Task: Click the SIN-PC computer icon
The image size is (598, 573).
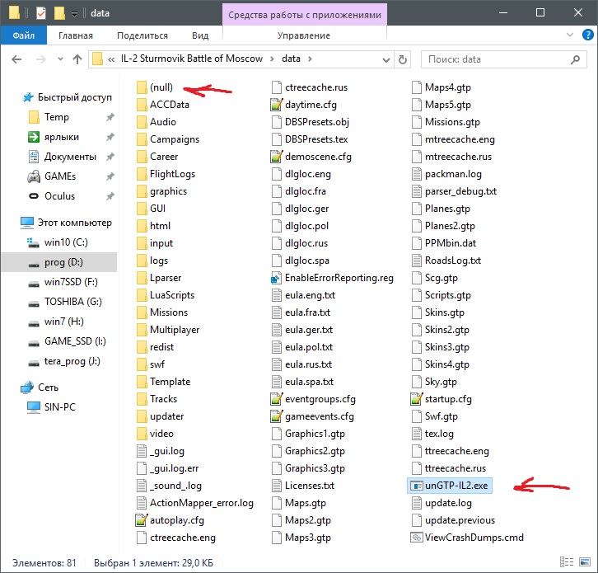Action: click(x=34, y=407)
